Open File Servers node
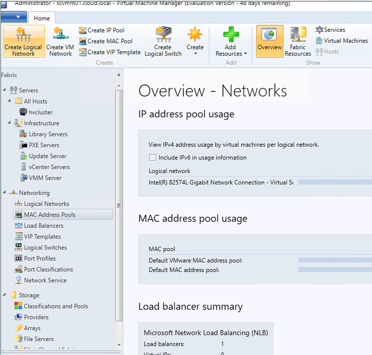Screen dimensions: 372x355 34,339
